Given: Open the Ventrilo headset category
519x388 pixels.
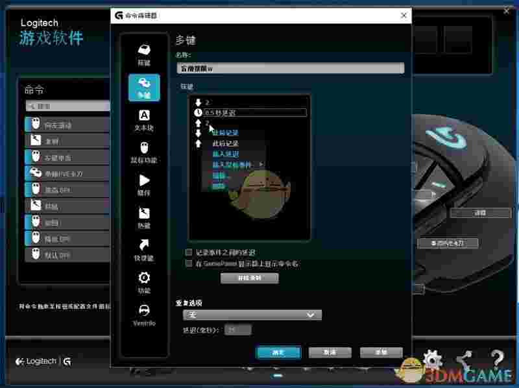Looking at the screenshot, I should 144,315.
